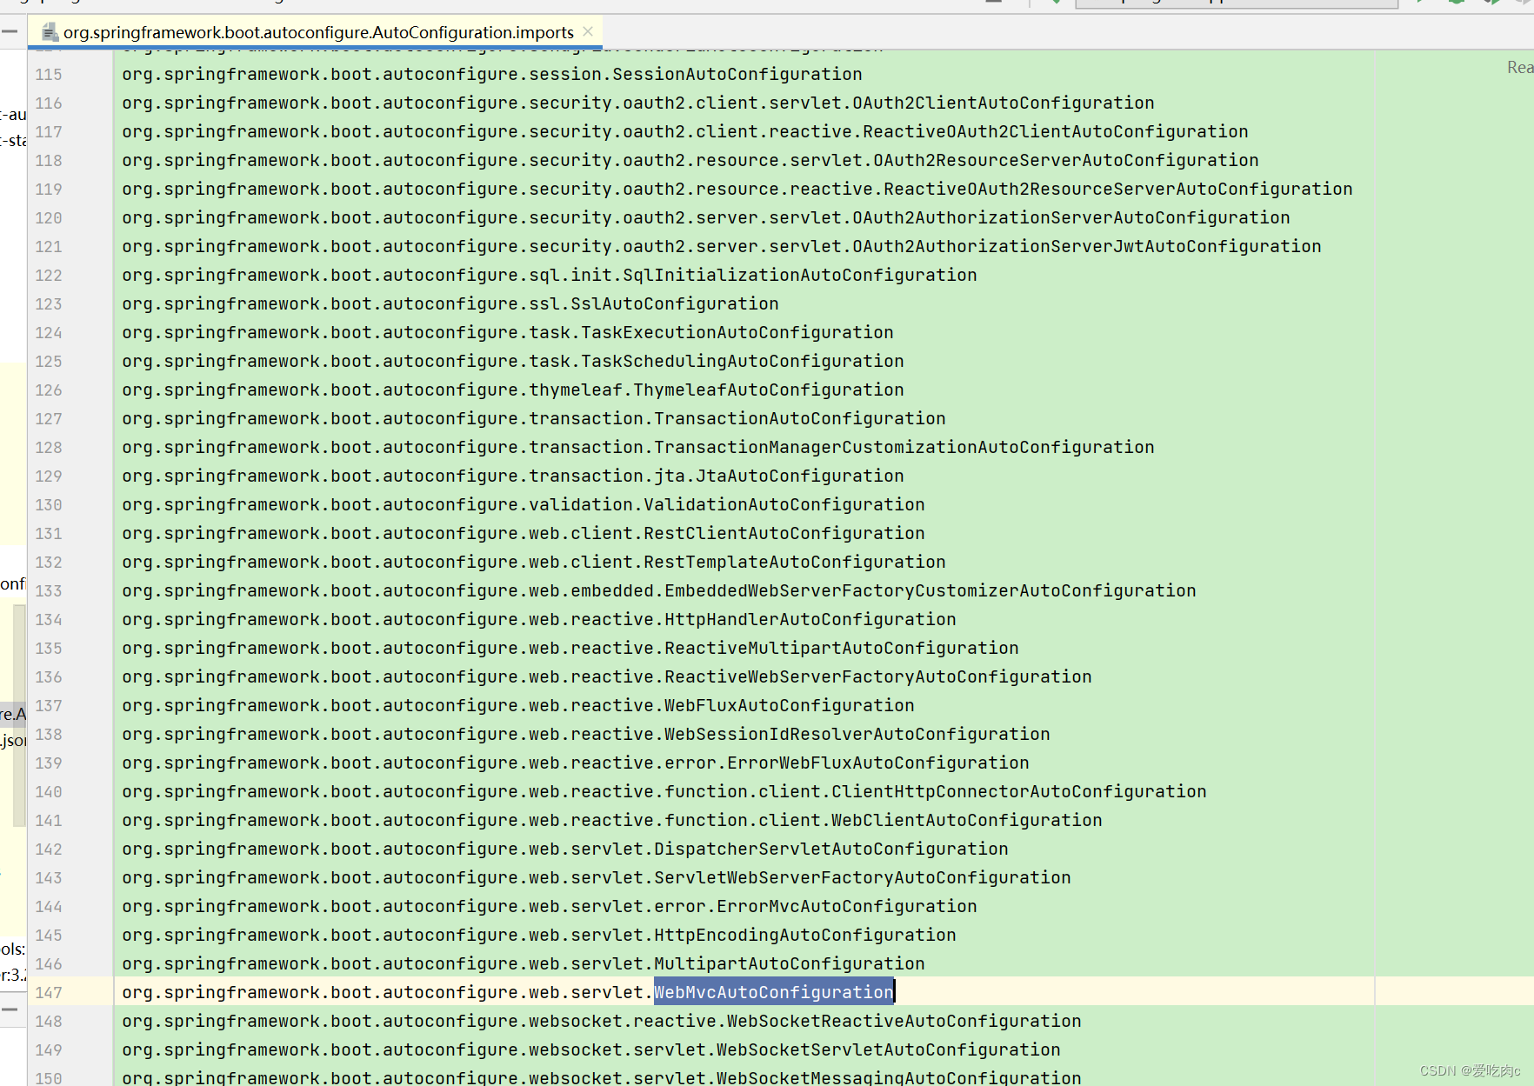
Task: Click the line ending in WebSocketReactiveAutoConfiguration
Action: 602,1021
